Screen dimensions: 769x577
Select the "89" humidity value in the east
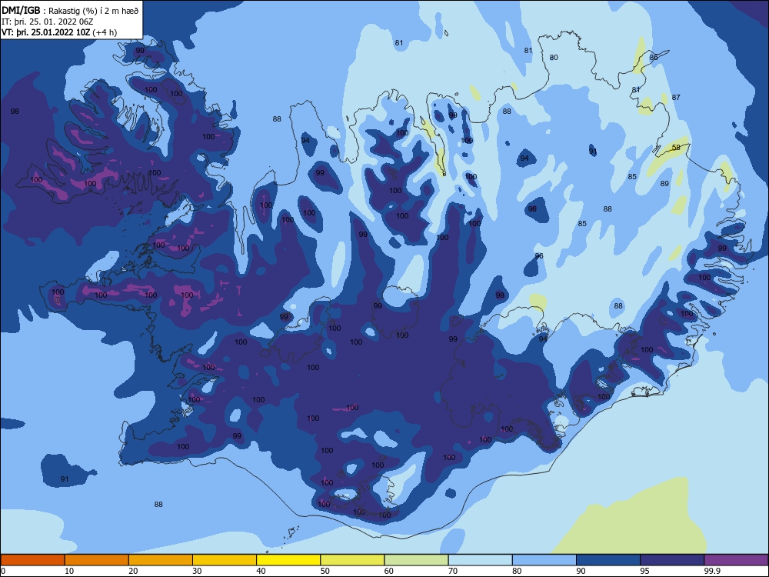point(664,184)
